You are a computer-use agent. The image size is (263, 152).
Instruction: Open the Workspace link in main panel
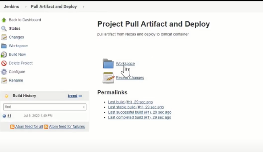125,64
